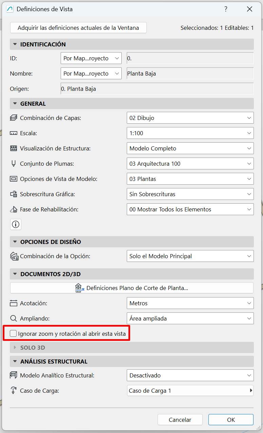Viewport: 263px width, 433px height.
Task: Click the Combinación de Capas layers icon
Action: click(14, 118)
